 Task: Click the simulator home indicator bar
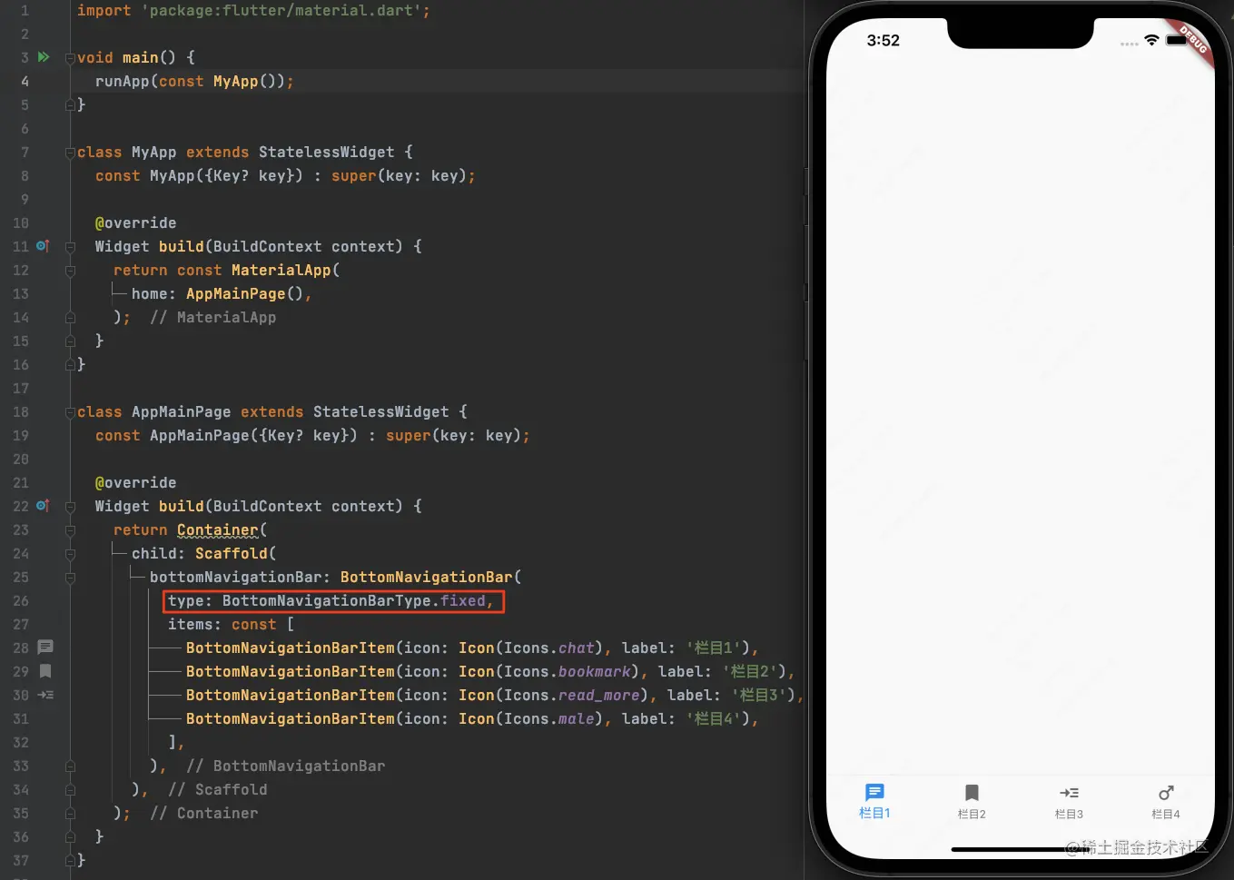pos(1020,849)
